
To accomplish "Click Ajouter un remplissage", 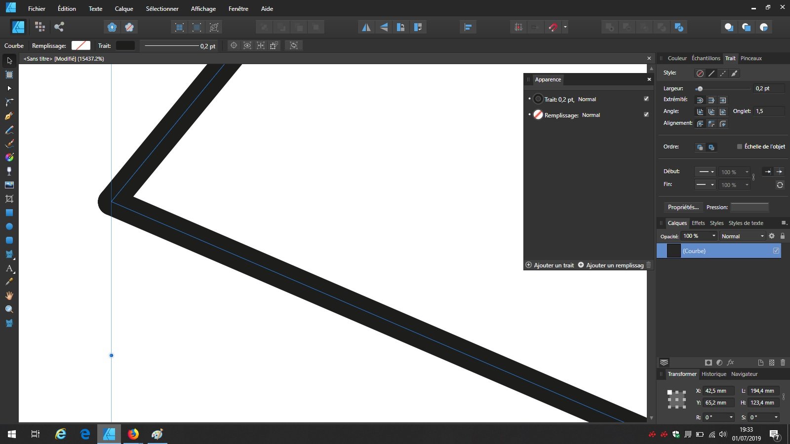I will point(613,265).
